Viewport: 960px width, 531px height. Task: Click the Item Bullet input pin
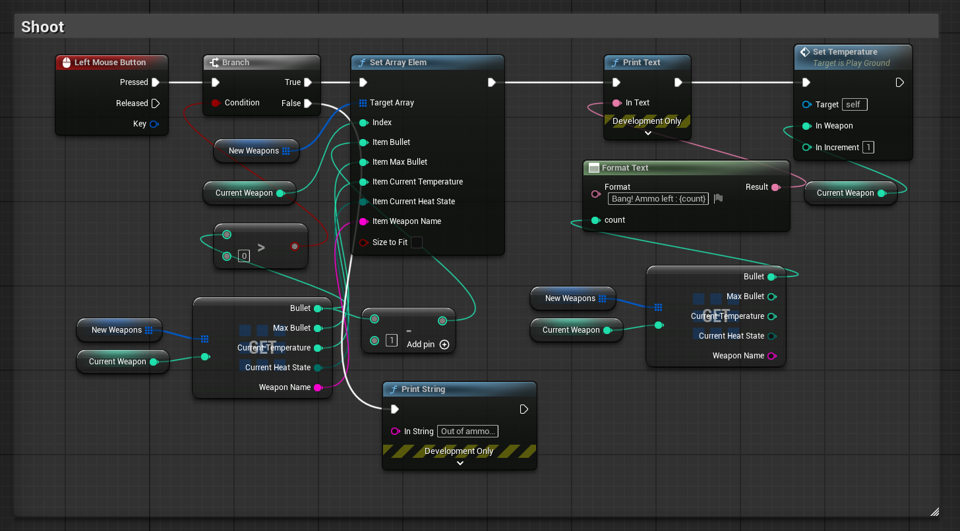(363, 142)
